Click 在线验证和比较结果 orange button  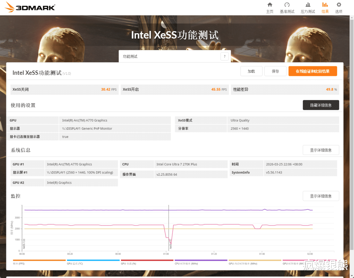(313, 71)
